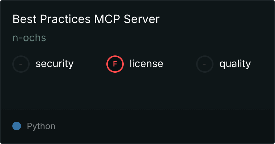275x144 pixels.
Task: Select the license label text
Action: coord(147,63)
